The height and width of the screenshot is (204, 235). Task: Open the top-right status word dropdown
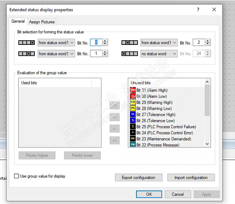159,43
